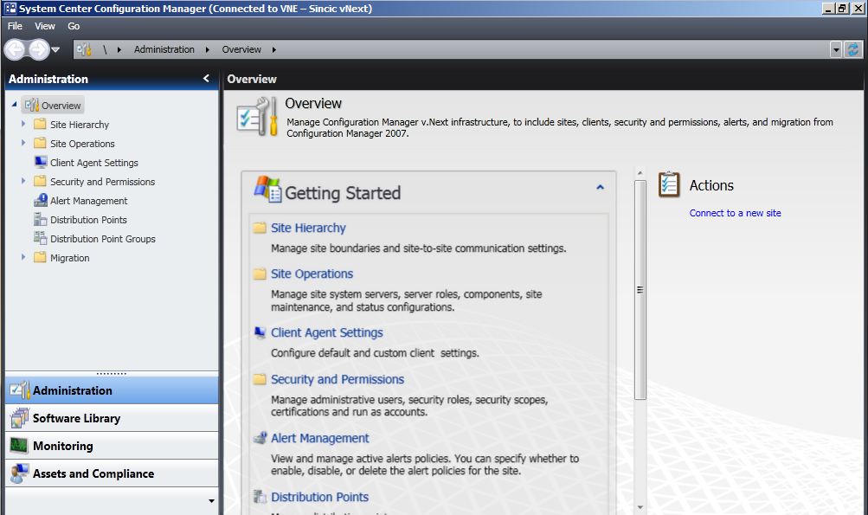
Task: Click Site Hierarchy folder icon in Getting Started
Action: click(260, 229)
